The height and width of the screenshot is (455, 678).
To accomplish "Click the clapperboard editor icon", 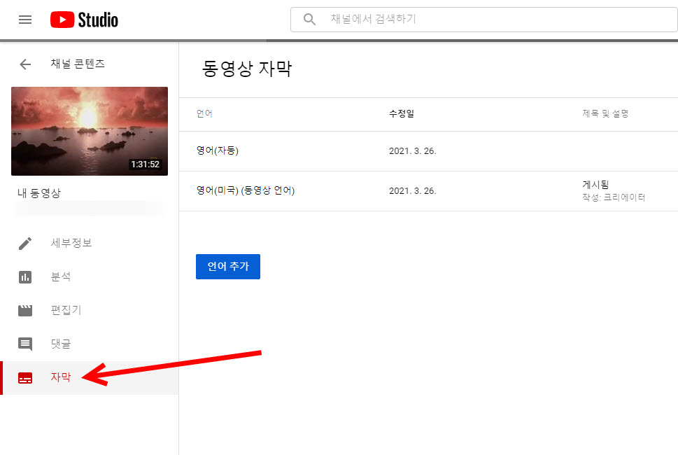I will (25, 311).
